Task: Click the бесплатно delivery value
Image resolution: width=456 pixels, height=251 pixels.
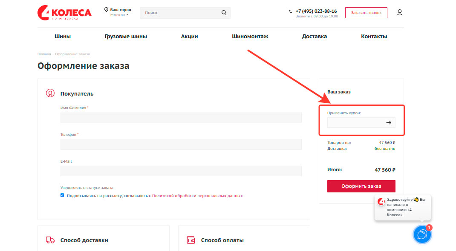Action: [x=385, y=149]
